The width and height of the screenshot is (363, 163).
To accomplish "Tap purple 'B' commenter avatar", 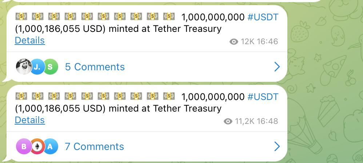I will 24,146.
